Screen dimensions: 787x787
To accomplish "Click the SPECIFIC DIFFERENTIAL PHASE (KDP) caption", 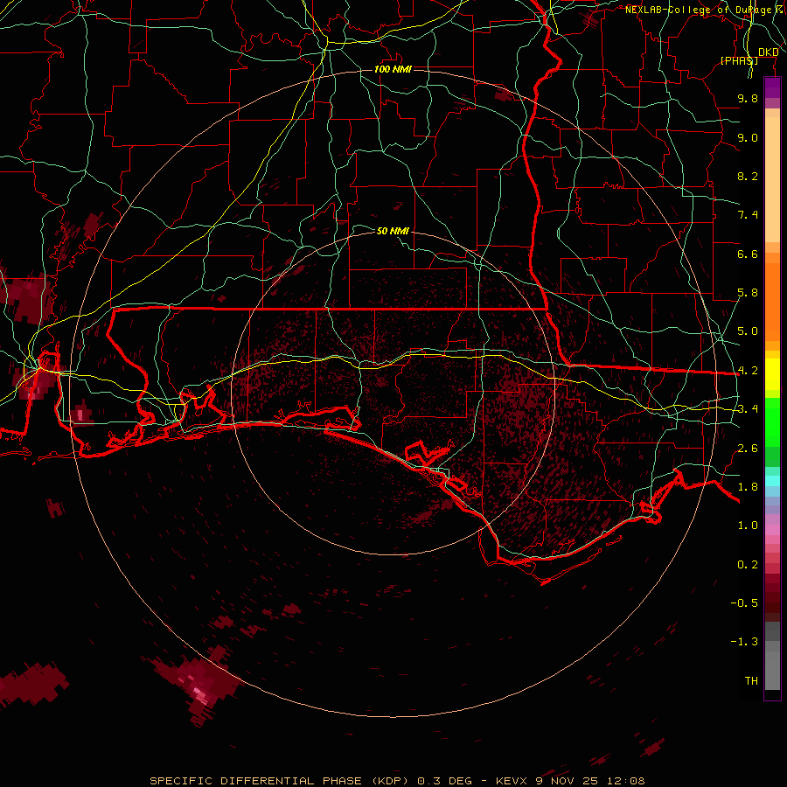I will [279, 781].
